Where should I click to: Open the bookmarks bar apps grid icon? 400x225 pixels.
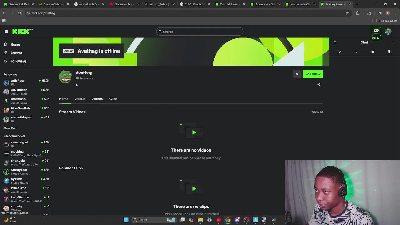pos(4,21)
